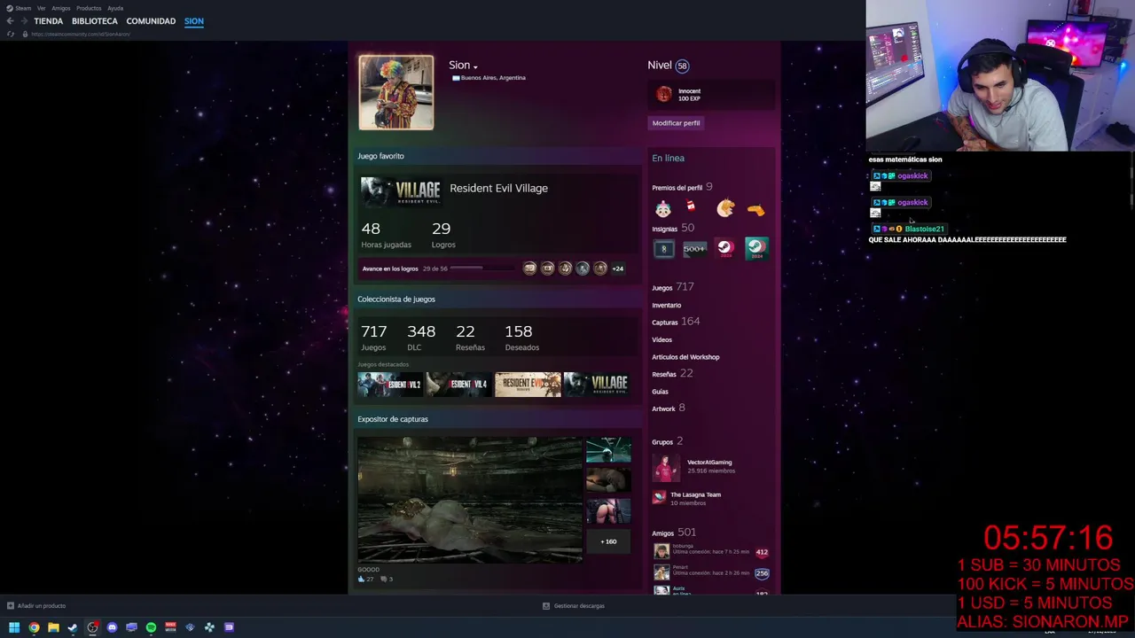Open the Resident Evil 4 featured game
Image resolution: width=1135 pixels, height=638 pixels.
pyautogui.click(x=458, y=385)
